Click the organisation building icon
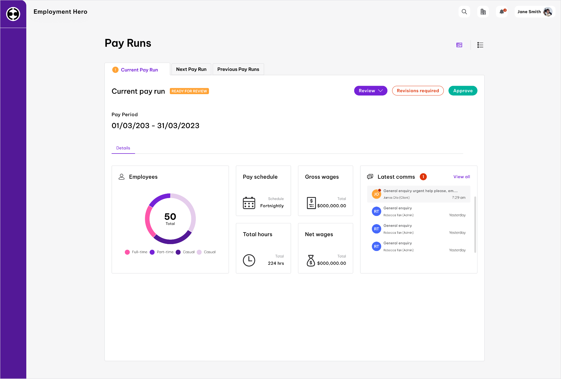The image size is (561, 379). 483,12
